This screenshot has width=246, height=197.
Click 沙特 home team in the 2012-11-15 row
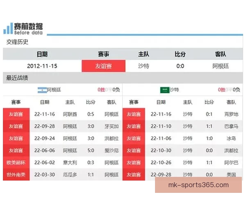point(143,66)
